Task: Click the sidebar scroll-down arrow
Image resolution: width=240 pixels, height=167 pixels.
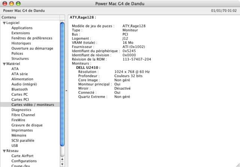Action: coord(62,164)
